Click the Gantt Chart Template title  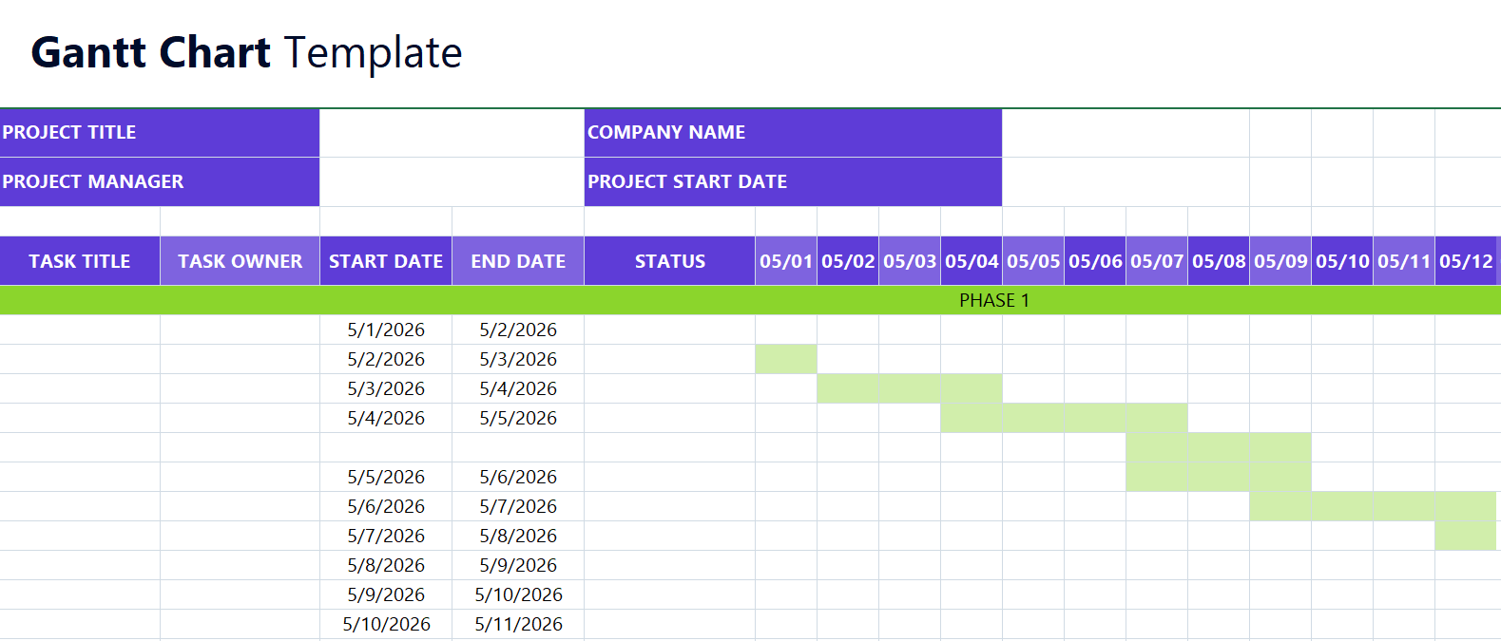tap(247, 53)
